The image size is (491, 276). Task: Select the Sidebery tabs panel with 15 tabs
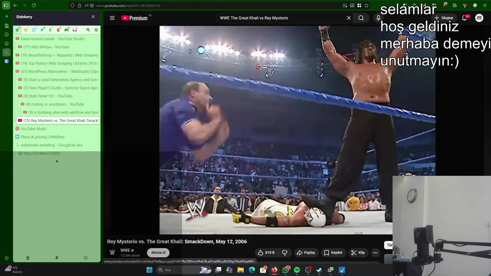18,30
